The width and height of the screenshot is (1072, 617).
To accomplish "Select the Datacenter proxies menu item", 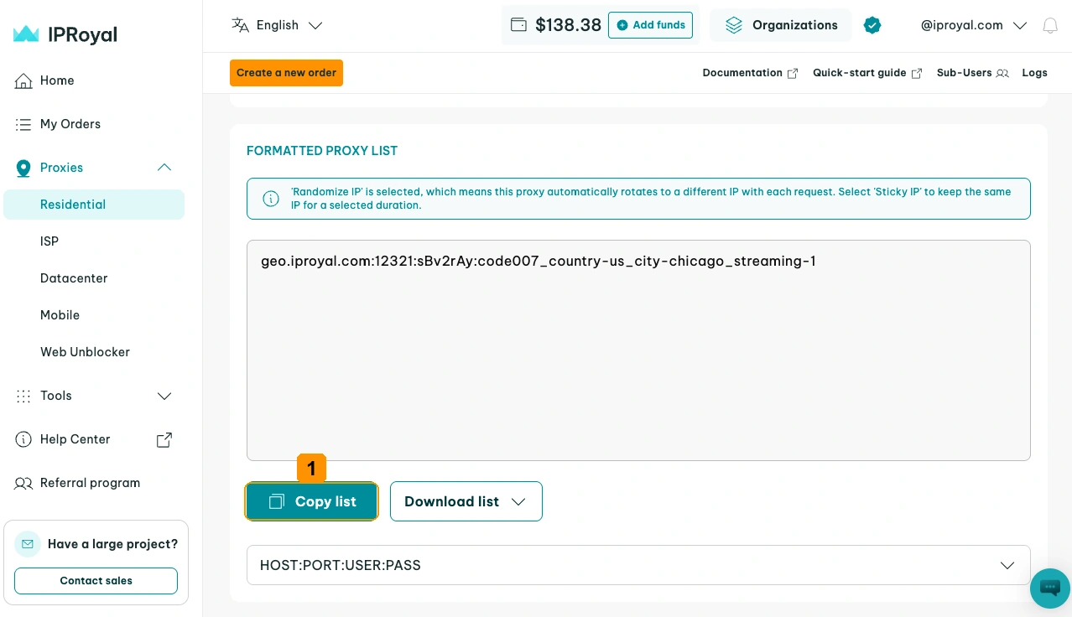I will click(74, 278).
